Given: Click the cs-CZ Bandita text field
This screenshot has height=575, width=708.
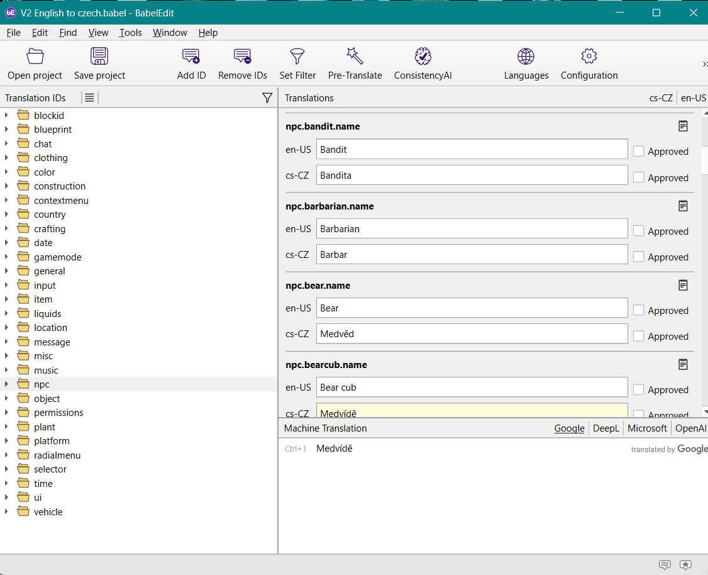Looking at the screenshot, I should click(x=472, y=176).
